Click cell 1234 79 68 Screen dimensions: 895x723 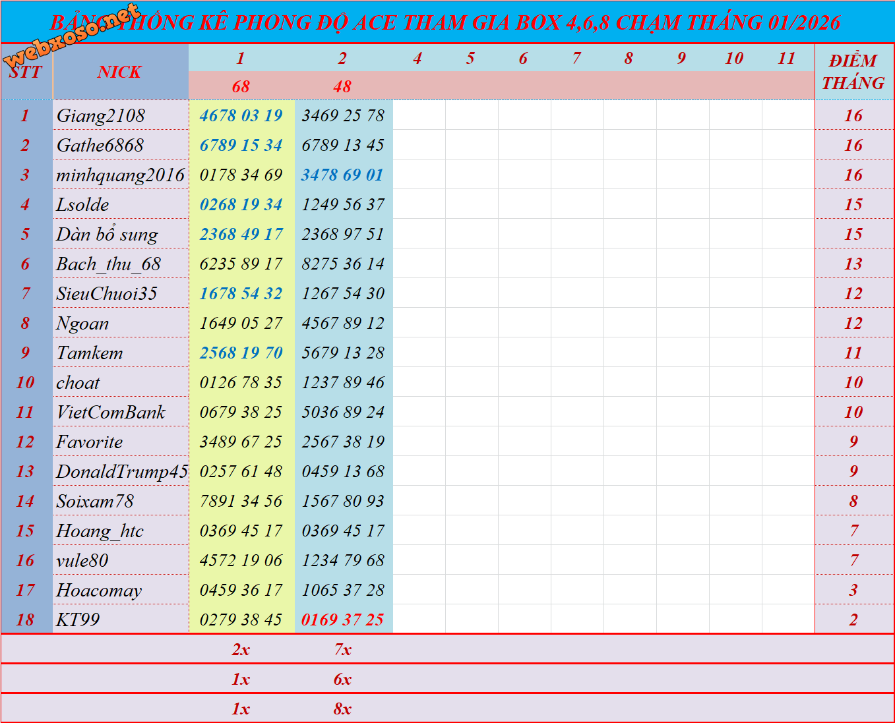click(343, 560)
